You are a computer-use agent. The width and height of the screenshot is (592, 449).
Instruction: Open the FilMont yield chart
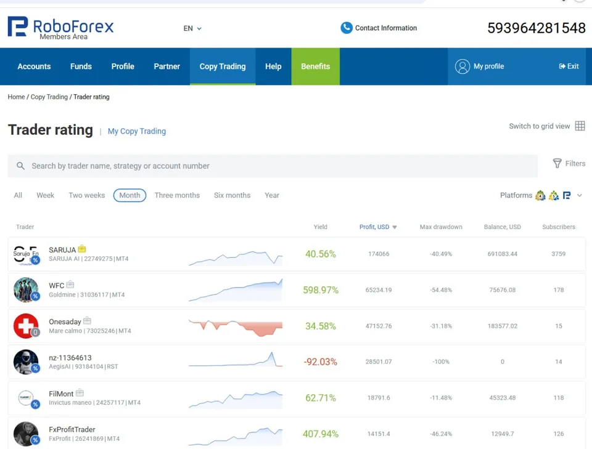pos(236,400)
